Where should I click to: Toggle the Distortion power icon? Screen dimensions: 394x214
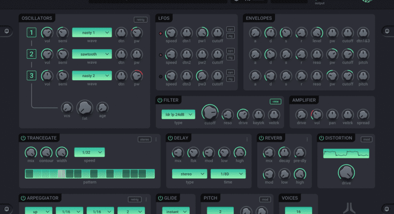click(322, 138)
